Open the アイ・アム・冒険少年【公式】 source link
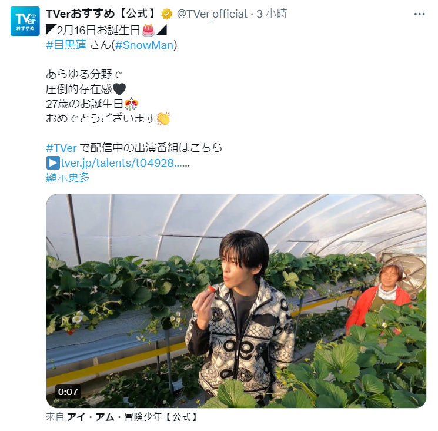438x431 pixels. click(133, 417)
